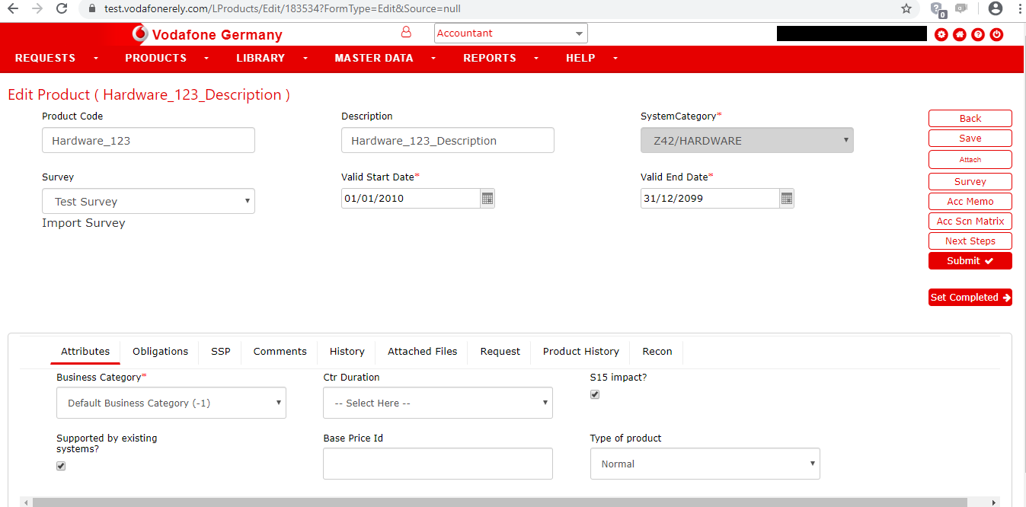Expand the HELP menu

592,58
